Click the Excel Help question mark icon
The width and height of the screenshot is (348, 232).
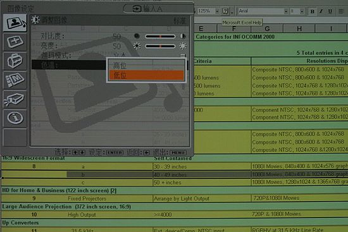(225, 11)
